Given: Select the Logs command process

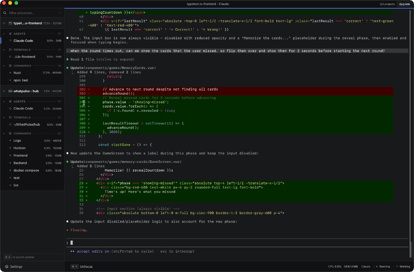Looking at the screenshot, I should [x=32, y=141].
